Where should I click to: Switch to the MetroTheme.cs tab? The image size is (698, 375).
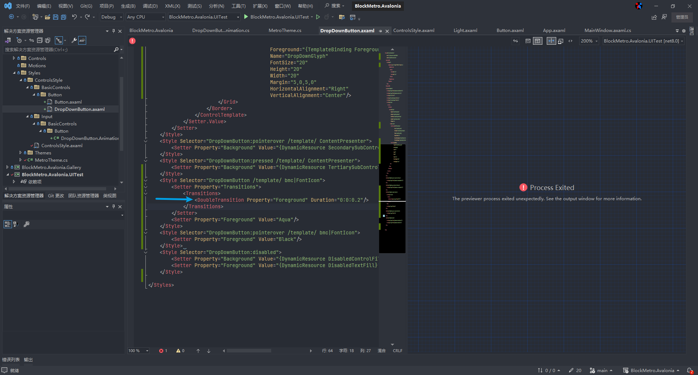[x=285, y=31]
